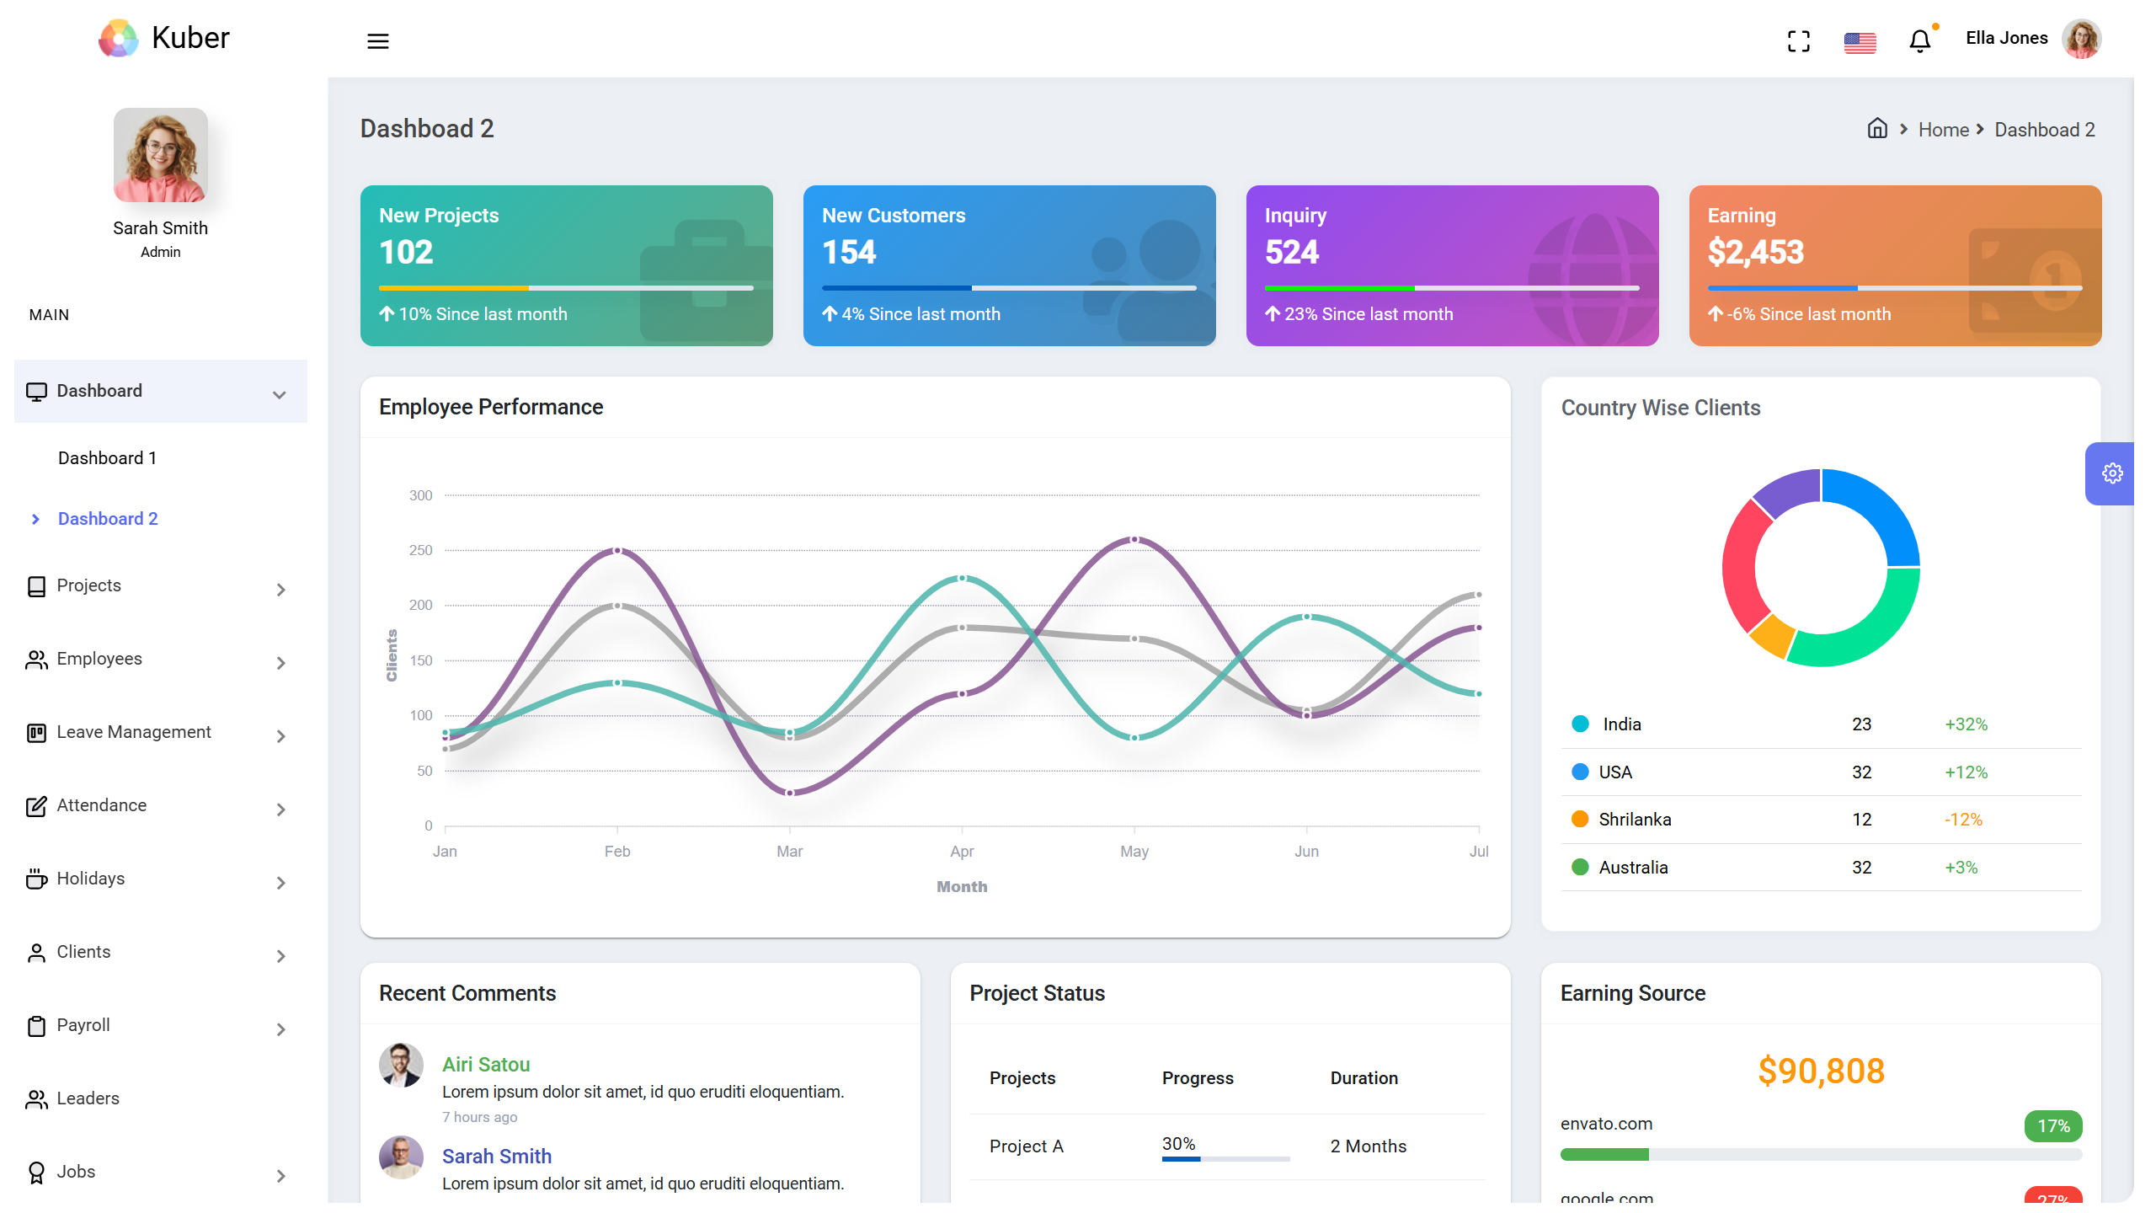Open the Projects sidebar icon
2156x1213 pixels.
click(x=36, y=586)
